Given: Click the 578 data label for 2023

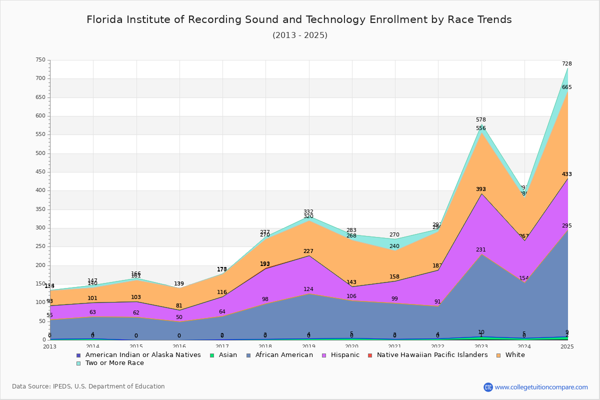Looking at the screenshot, I should click(x=480, y=119).
